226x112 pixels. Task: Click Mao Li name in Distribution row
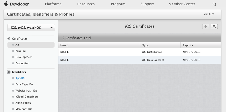pos(65,52)
